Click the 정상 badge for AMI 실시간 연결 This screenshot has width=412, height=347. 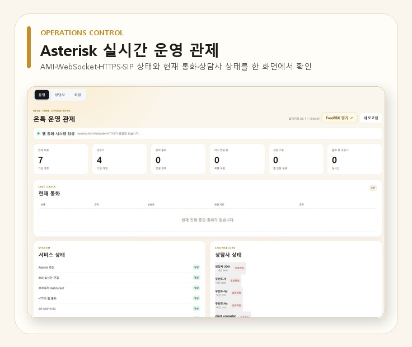pos(196,278)
